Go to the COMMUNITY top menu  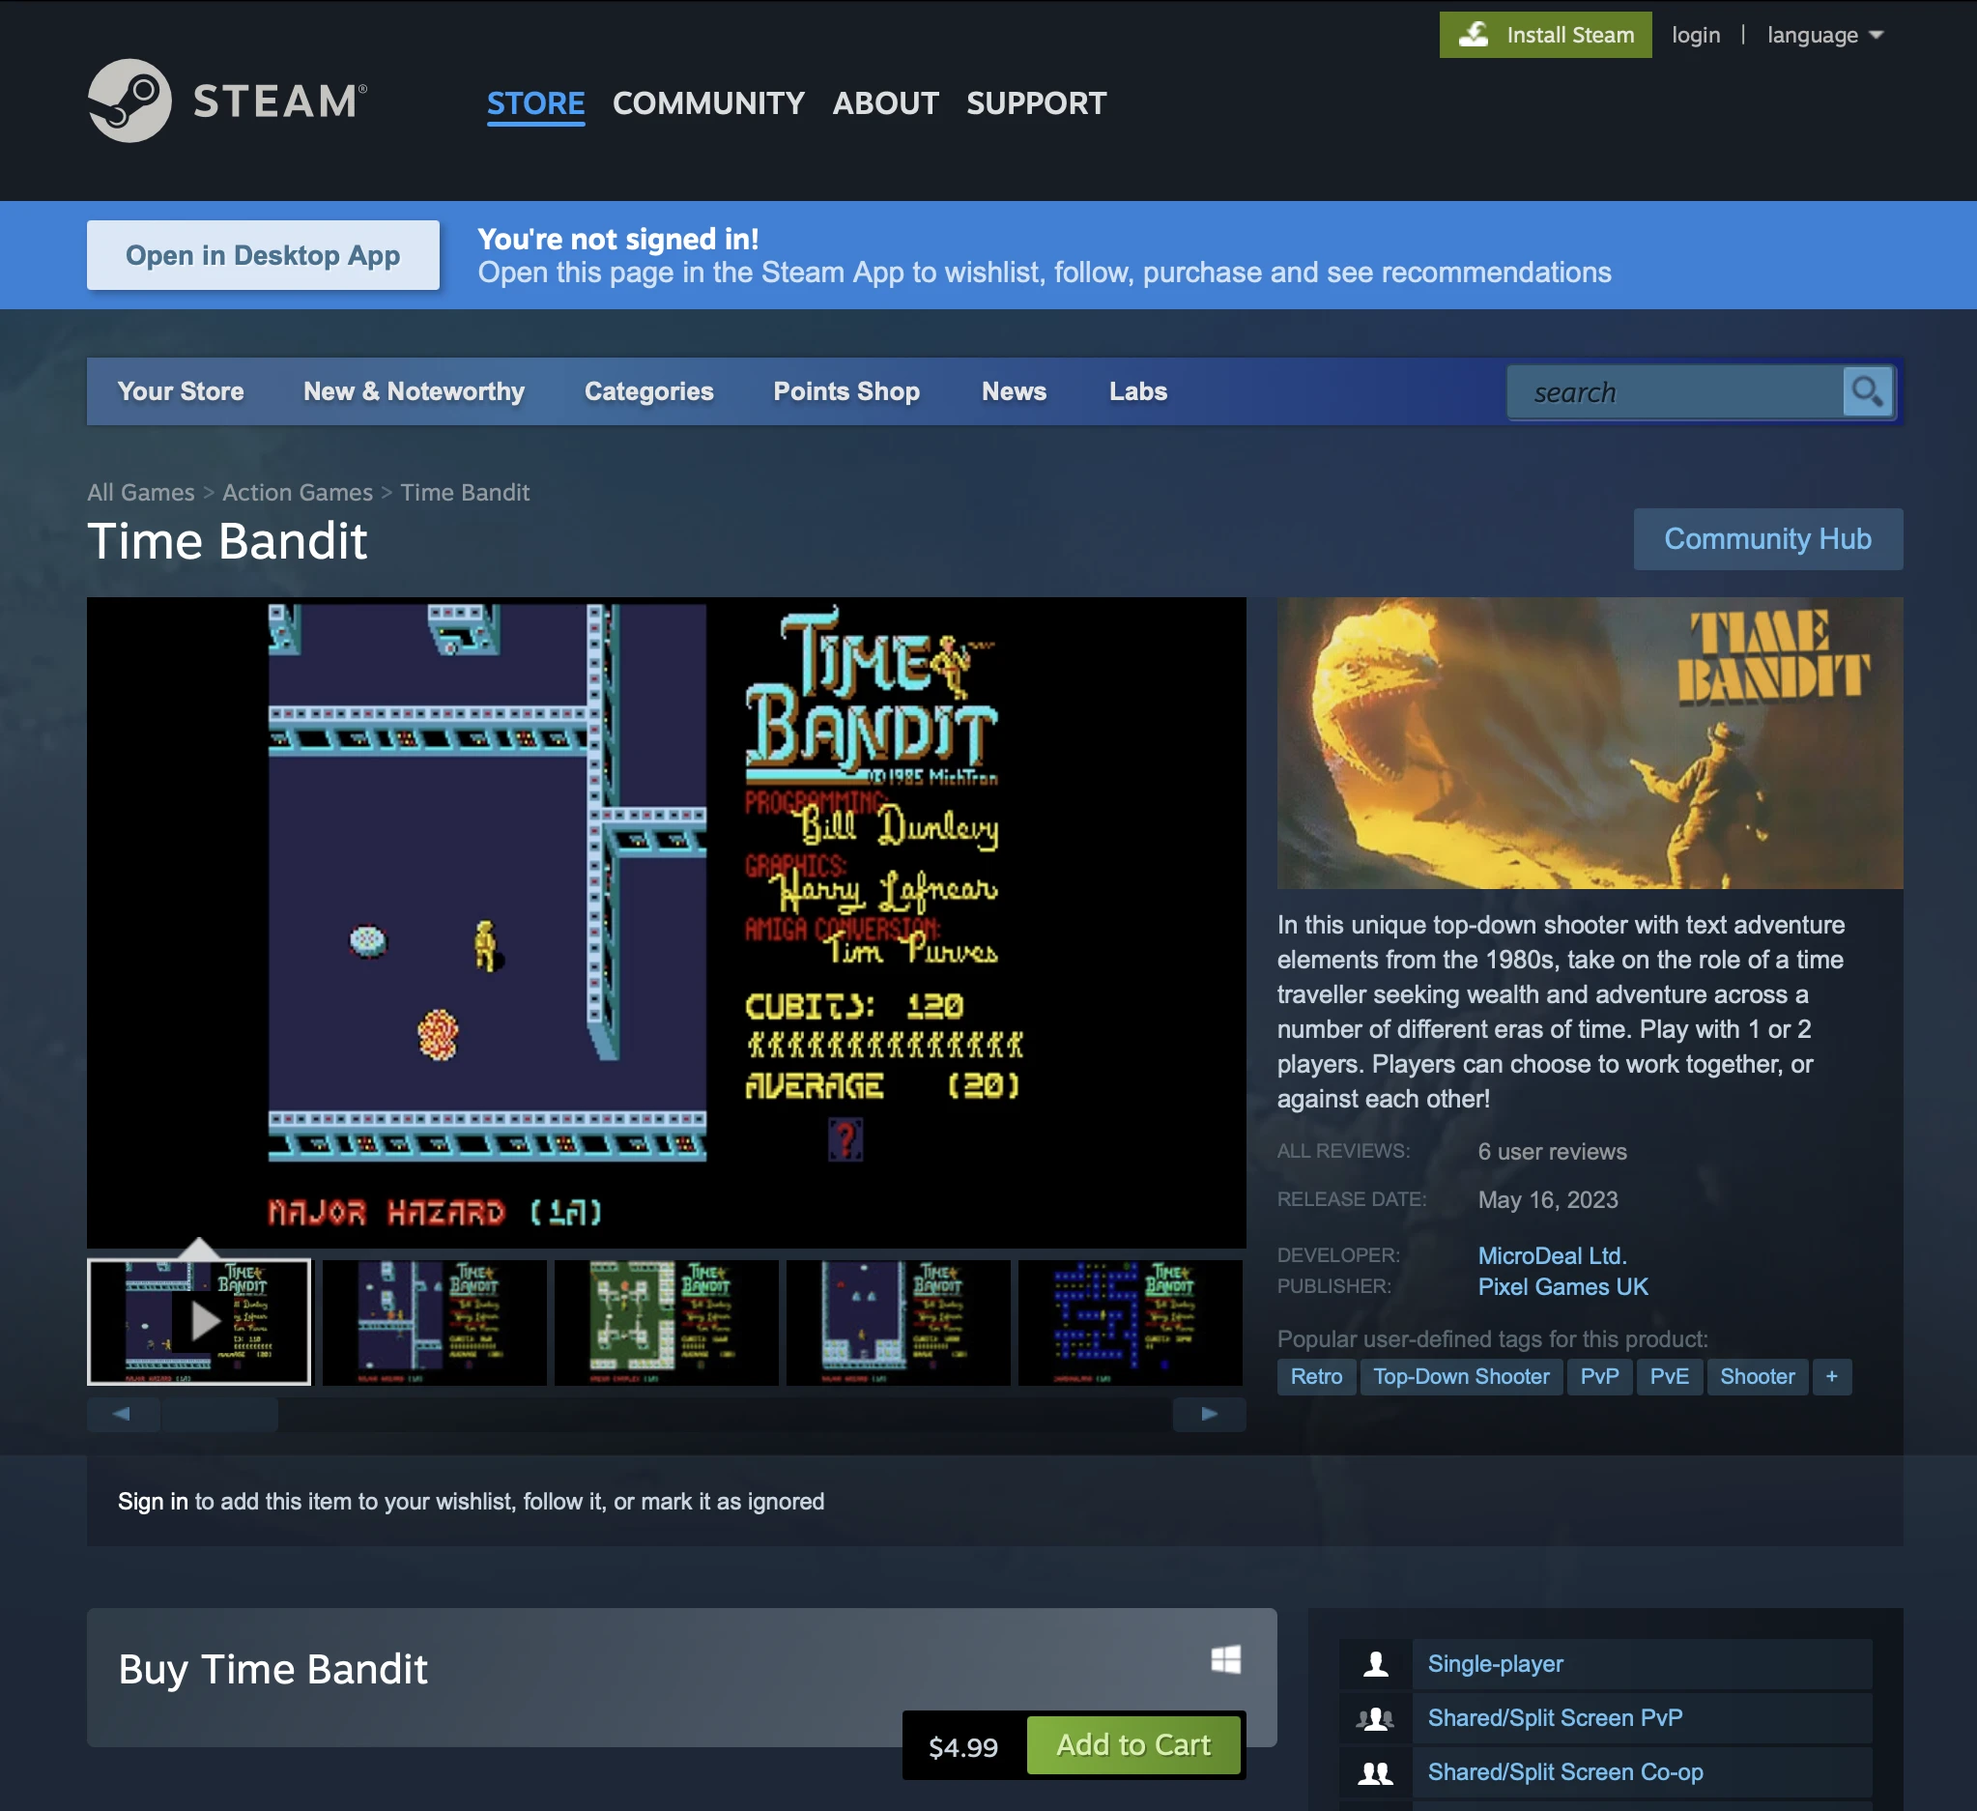[x=708, y=103]
